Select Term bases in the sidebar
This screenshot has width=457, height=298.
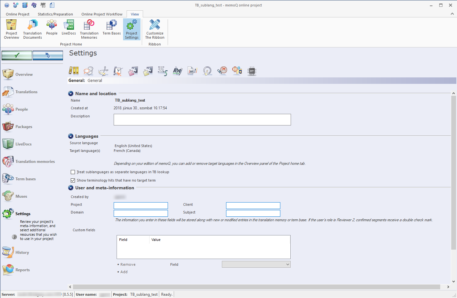click(26, 179)
